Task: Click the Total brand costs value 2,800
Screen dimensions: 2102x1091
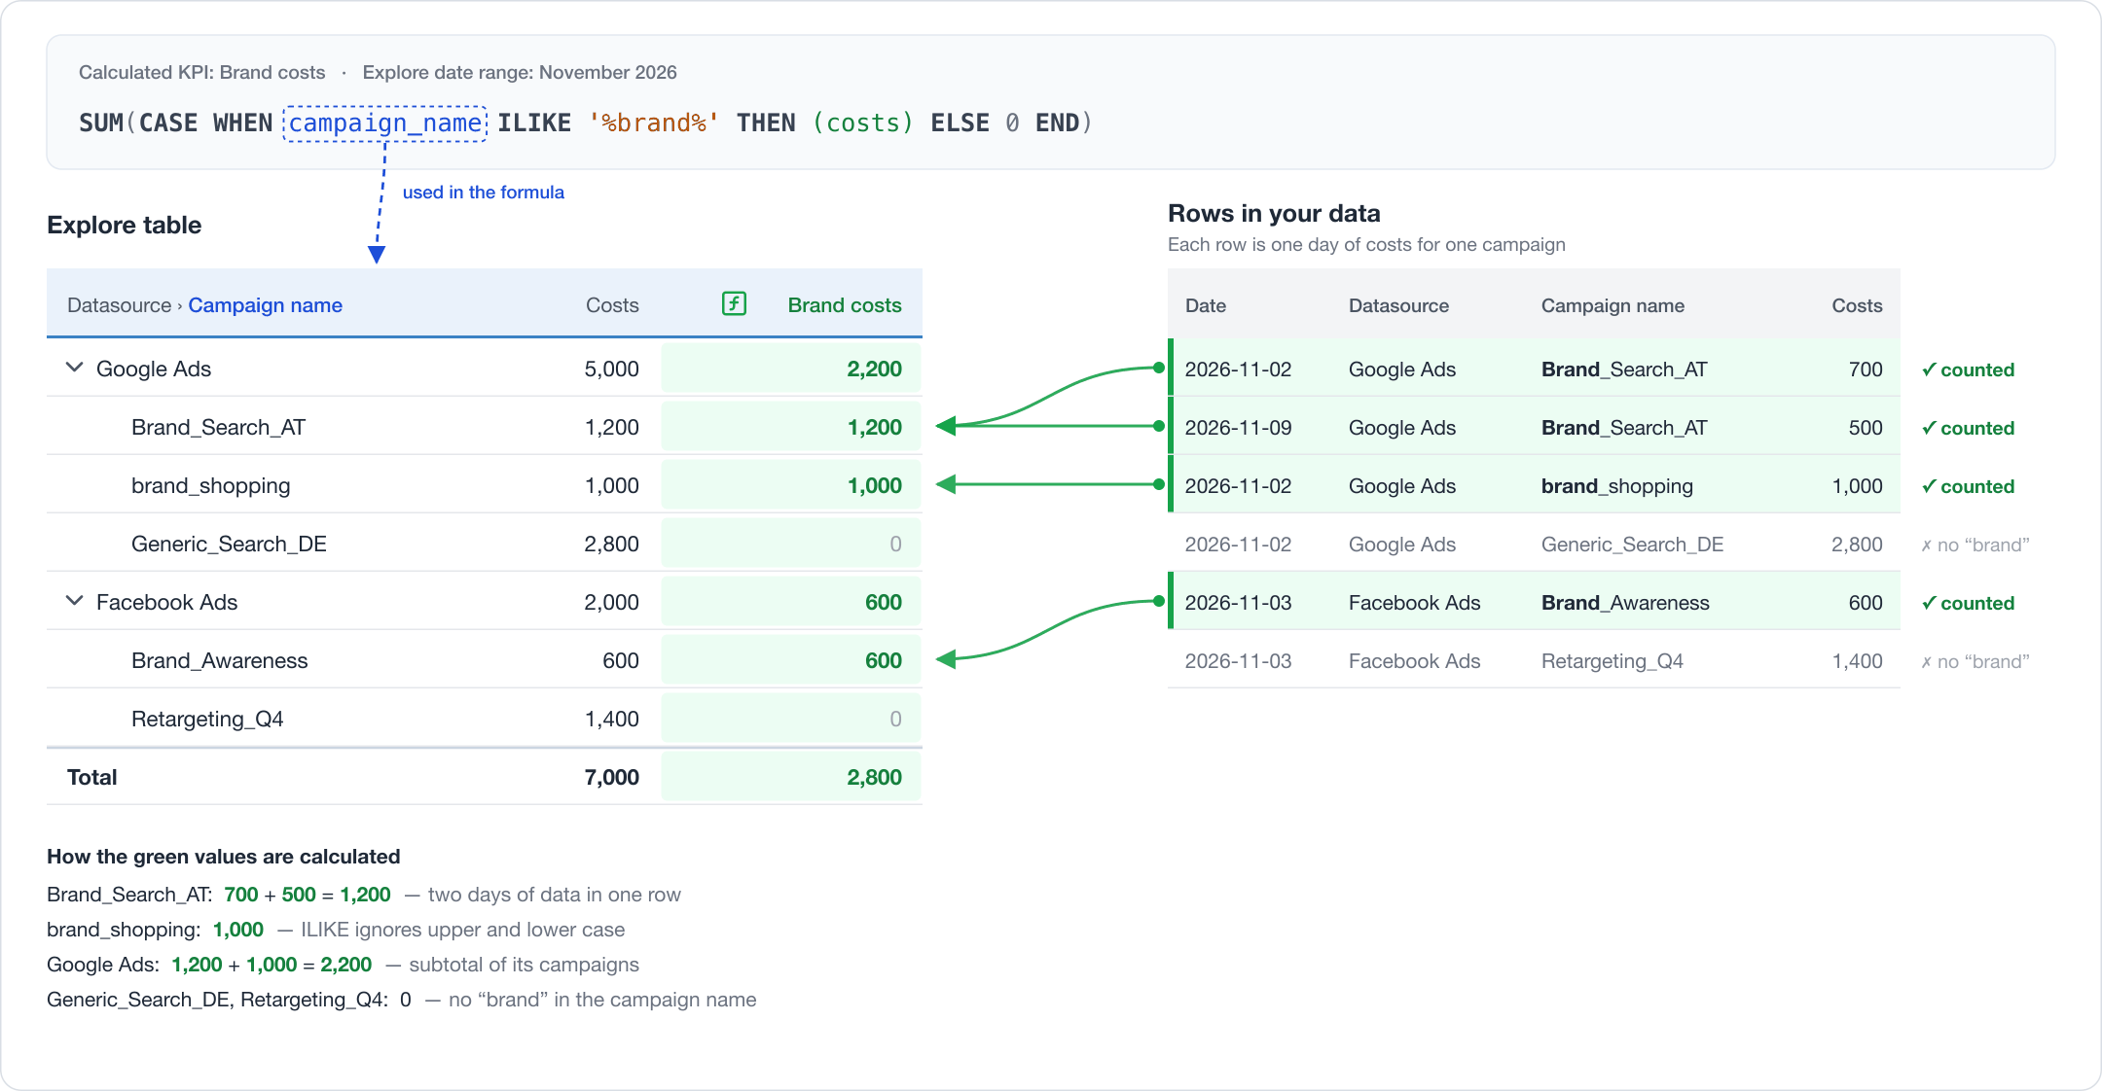Action: [x=874, y=777]
